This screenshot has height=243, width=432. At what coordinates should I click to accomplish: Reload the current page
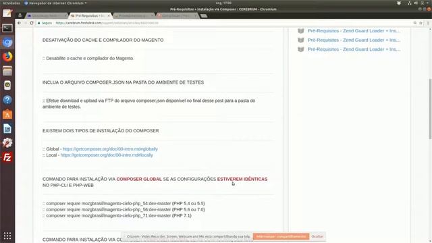(32, 23)
